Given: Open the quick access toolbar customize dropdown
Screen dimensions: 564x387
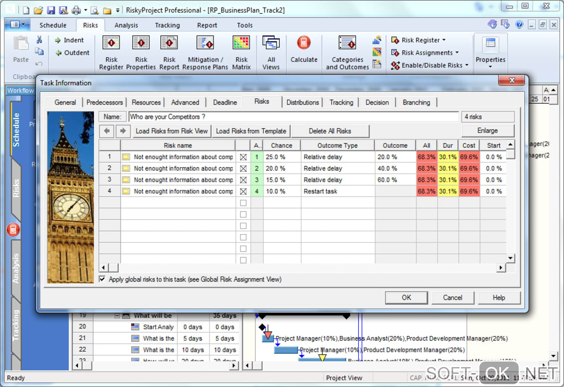Looking at the screenshot, I should (118, 10).
